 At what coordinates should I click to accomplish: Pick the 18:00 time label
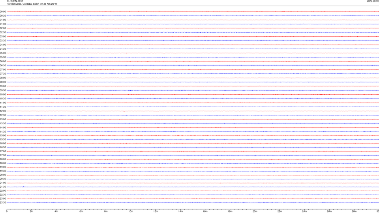click(3, 159)
